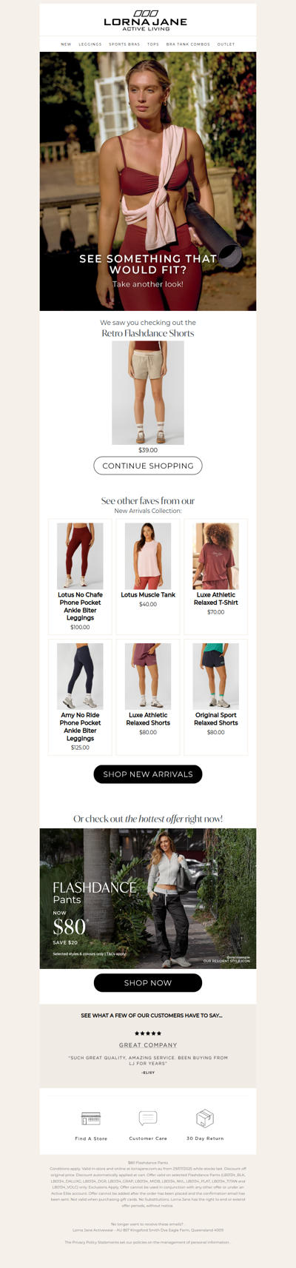Screen dimensions: 296x1268
Task: Open the Lotus Muscle Tank product thumbnail
Action: [x=148, y=556]
